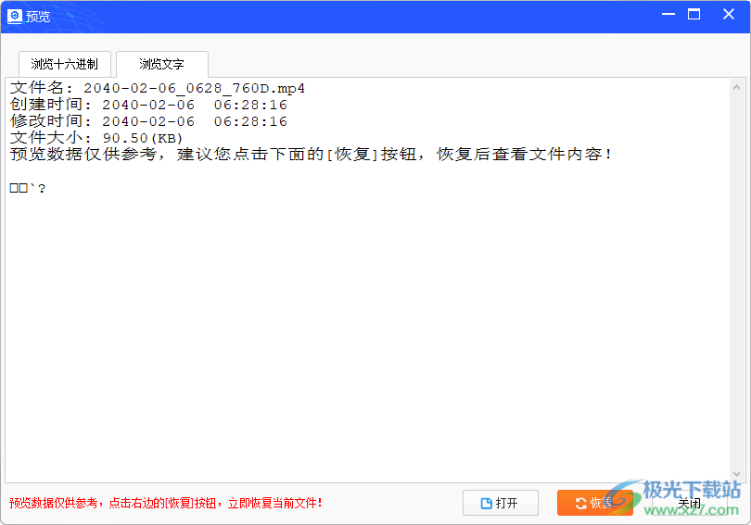Click the app icon in the 预览 title bar
The height and width of the screenshot is (525, 751).
point(14,17)
